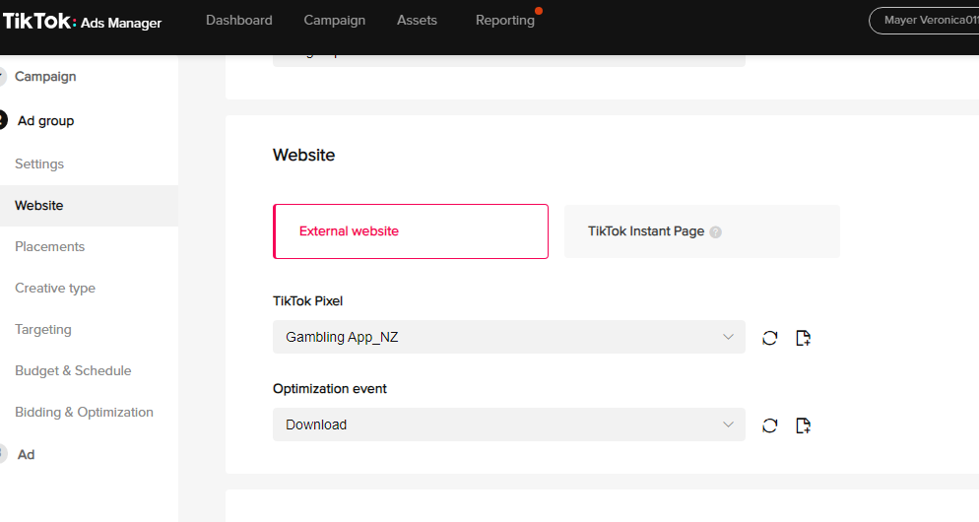The image size is (979, 522).
Task: Open the Dashboard tab
Action: click(x=239, y=20)
